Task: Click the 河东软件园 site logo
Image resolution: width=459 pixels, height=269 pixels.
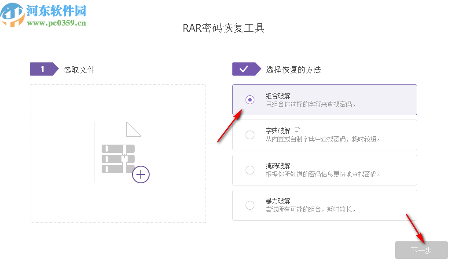Action: 44,12
